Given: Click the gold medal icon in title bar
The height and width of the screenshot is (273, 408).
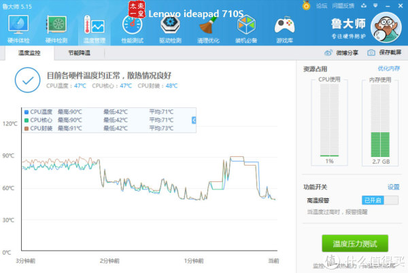Looking at the screenshot, I should tap(306, 5).
